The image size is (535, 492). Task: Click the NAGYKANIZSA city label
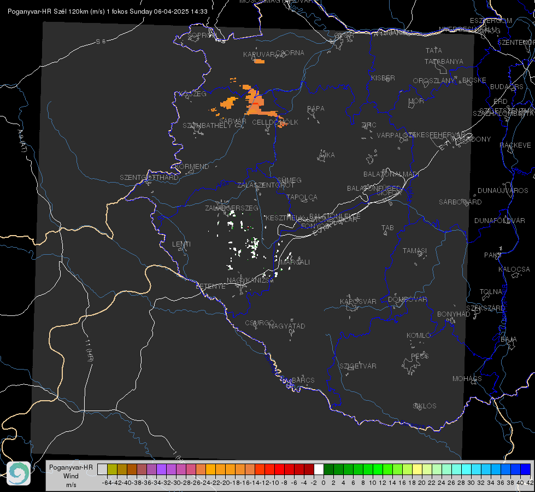pos(250,280)
